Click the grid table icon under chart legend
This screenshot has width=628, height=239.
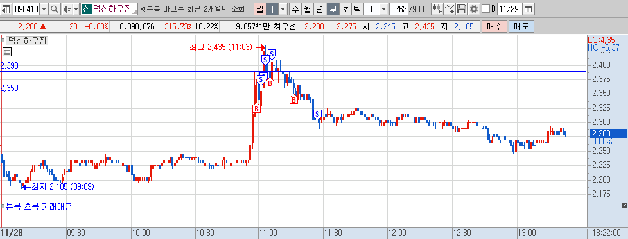[6, 51]
